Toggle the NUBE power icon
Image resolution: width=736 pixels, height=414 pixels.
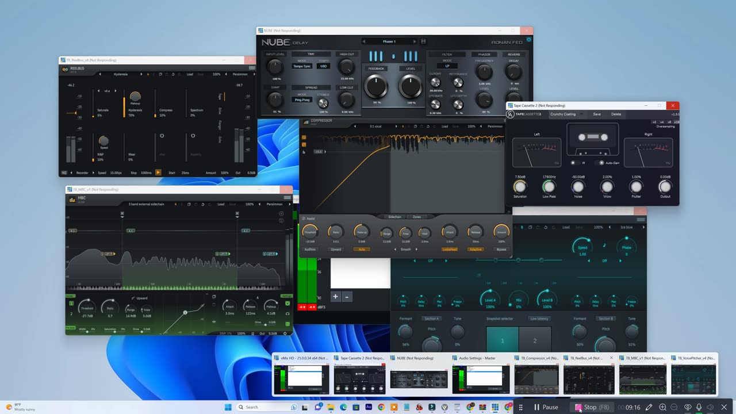529,40
